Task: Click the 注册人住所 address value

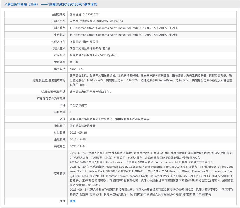Action: coord(123,28)
